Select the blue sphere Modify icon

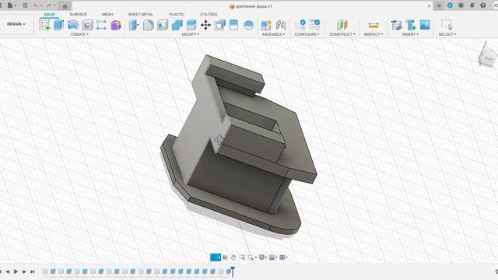click(249, 25)
